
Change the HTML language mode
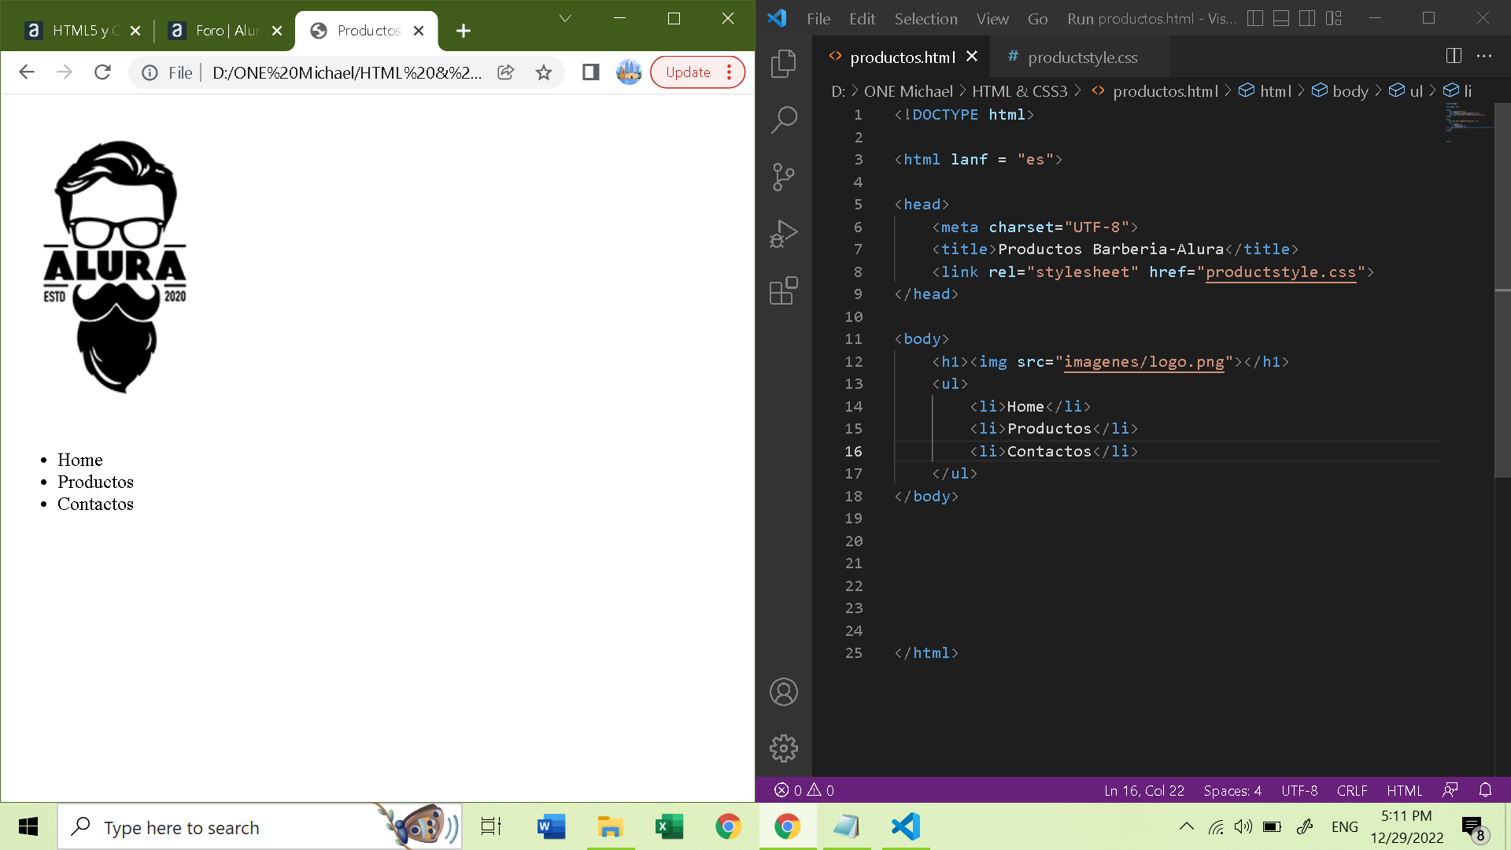tap(1404, 790)
